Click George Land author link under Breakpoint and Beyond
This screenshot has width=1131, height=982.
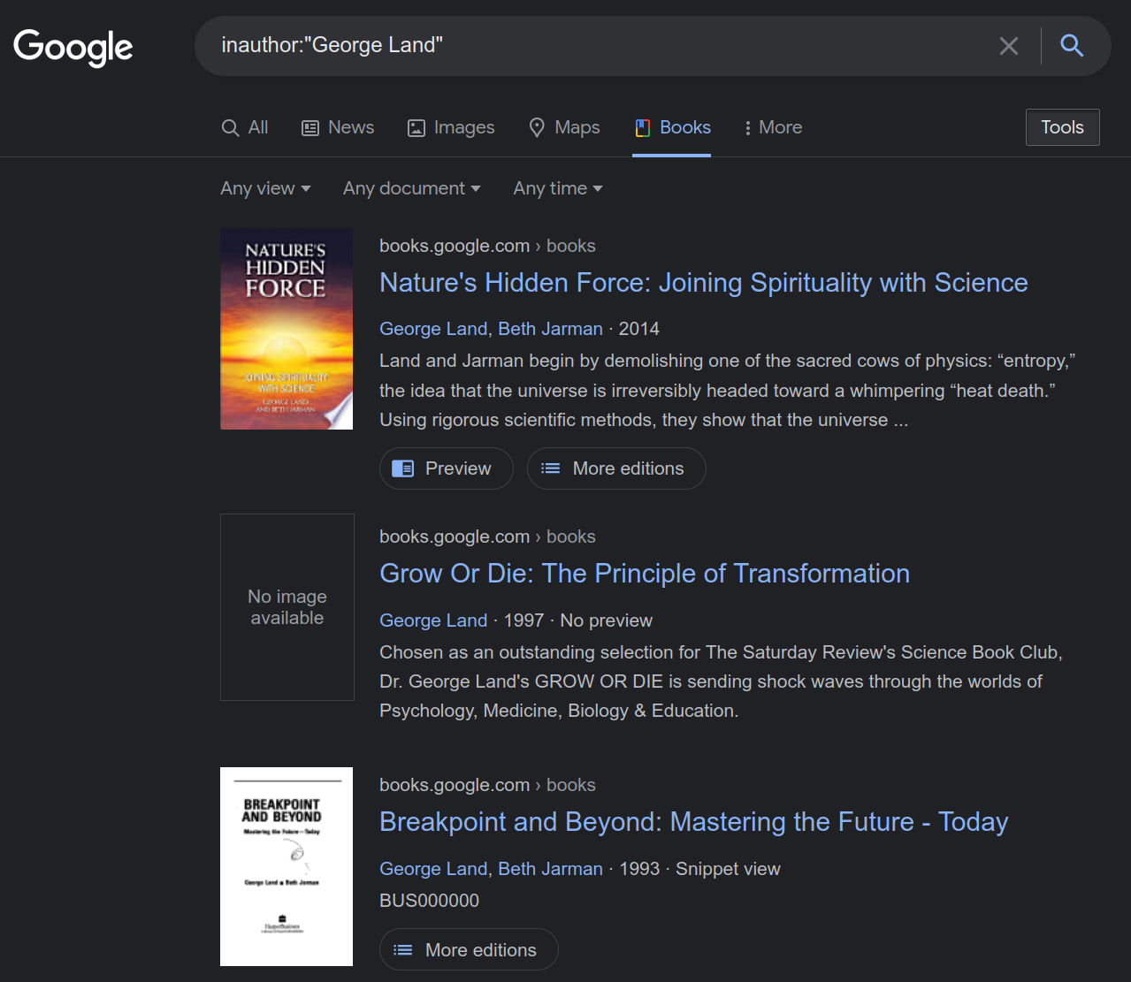[433, 869]
